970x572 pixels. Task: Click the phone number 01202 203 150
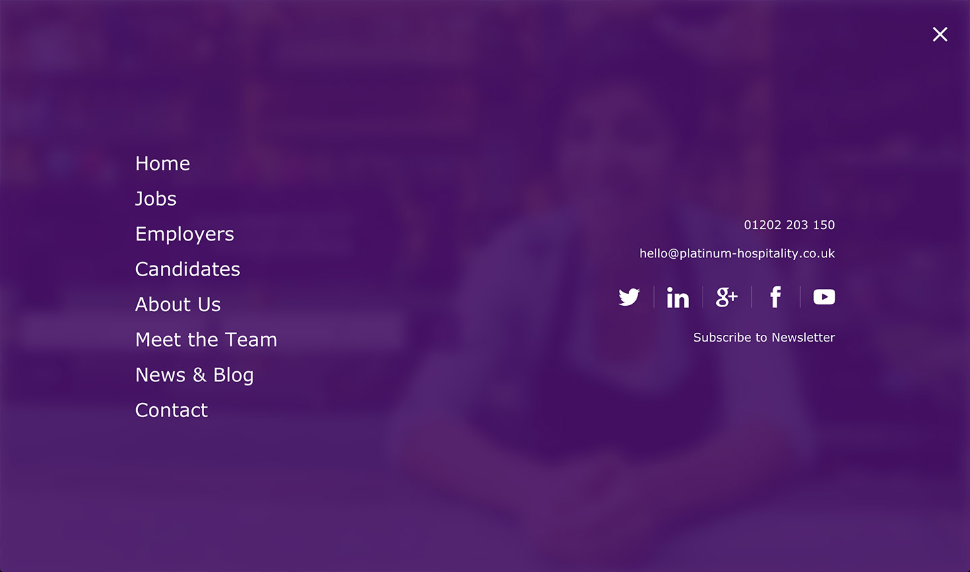pyautogui.click(x=789, y=225)
